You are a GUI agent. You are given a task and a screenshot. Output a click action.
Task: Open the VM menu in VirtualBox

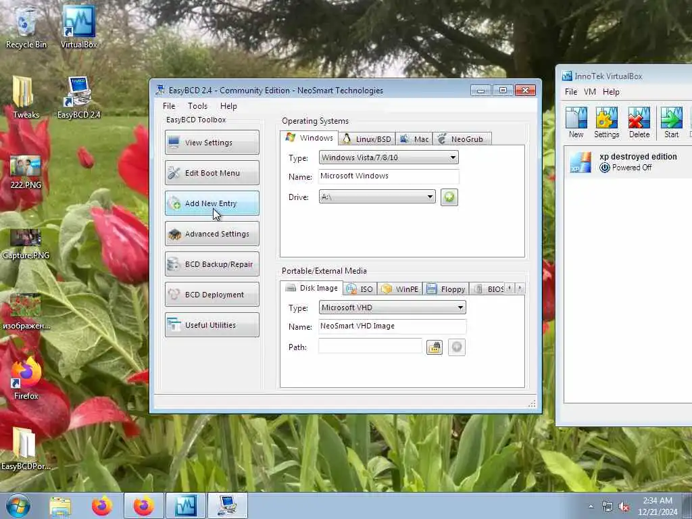[589, 92]
